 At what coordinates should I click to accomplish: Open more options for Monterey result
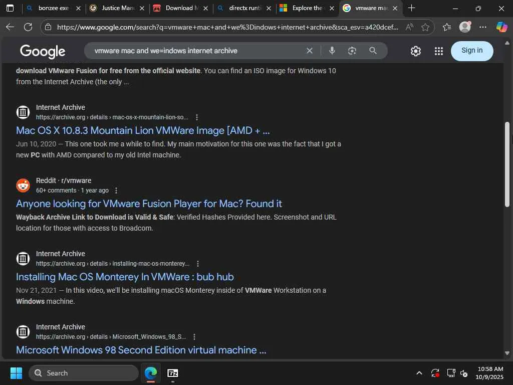pos(197,264)
